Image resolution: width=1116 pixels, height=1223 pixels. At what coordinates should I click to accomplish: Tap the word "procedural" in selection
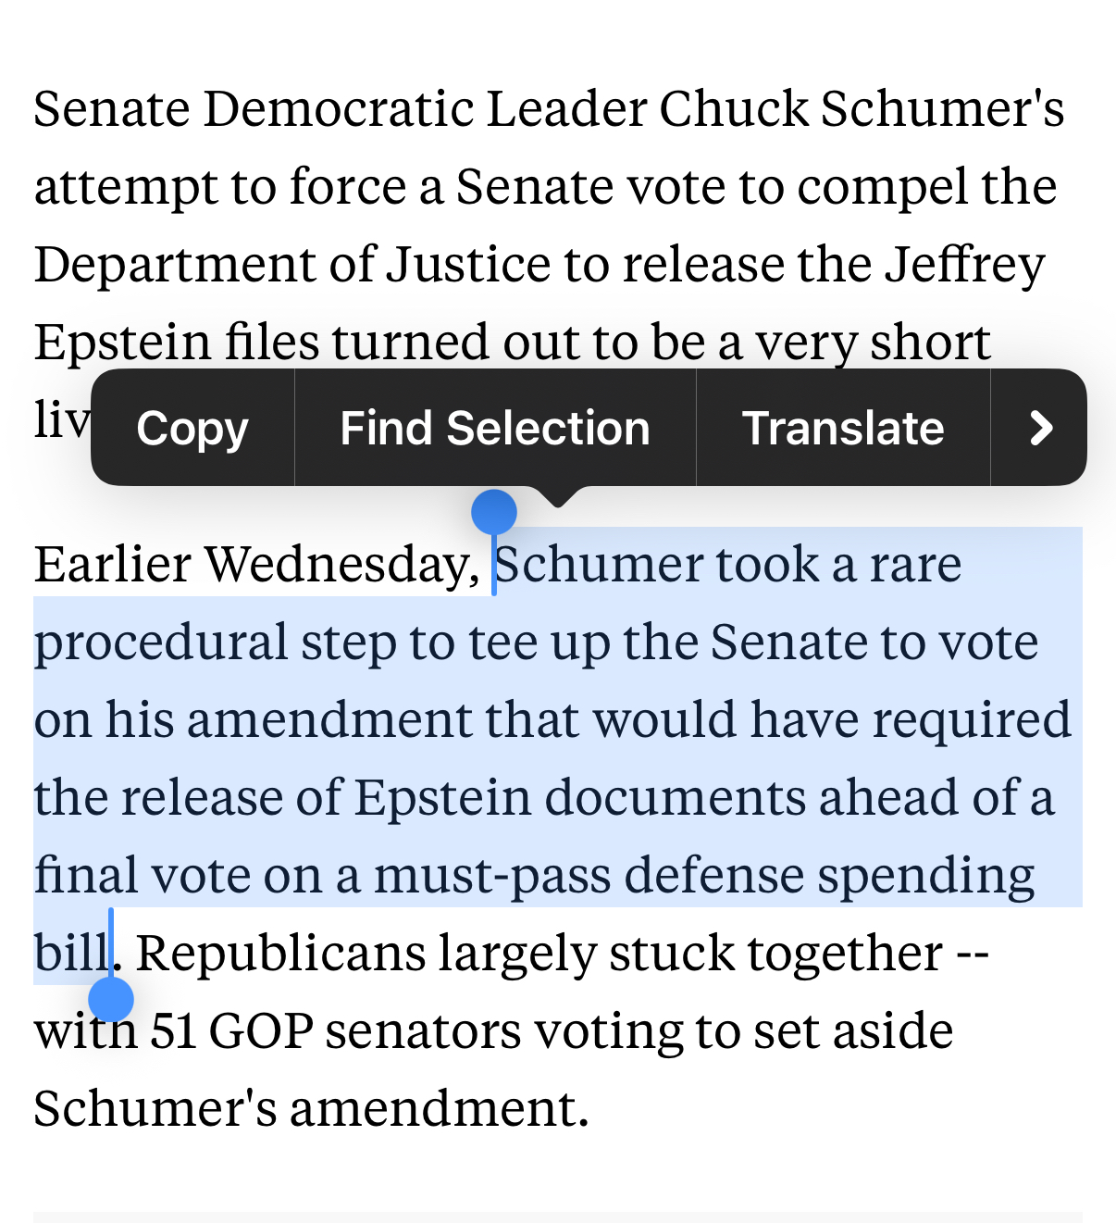(x=161, y=643)
